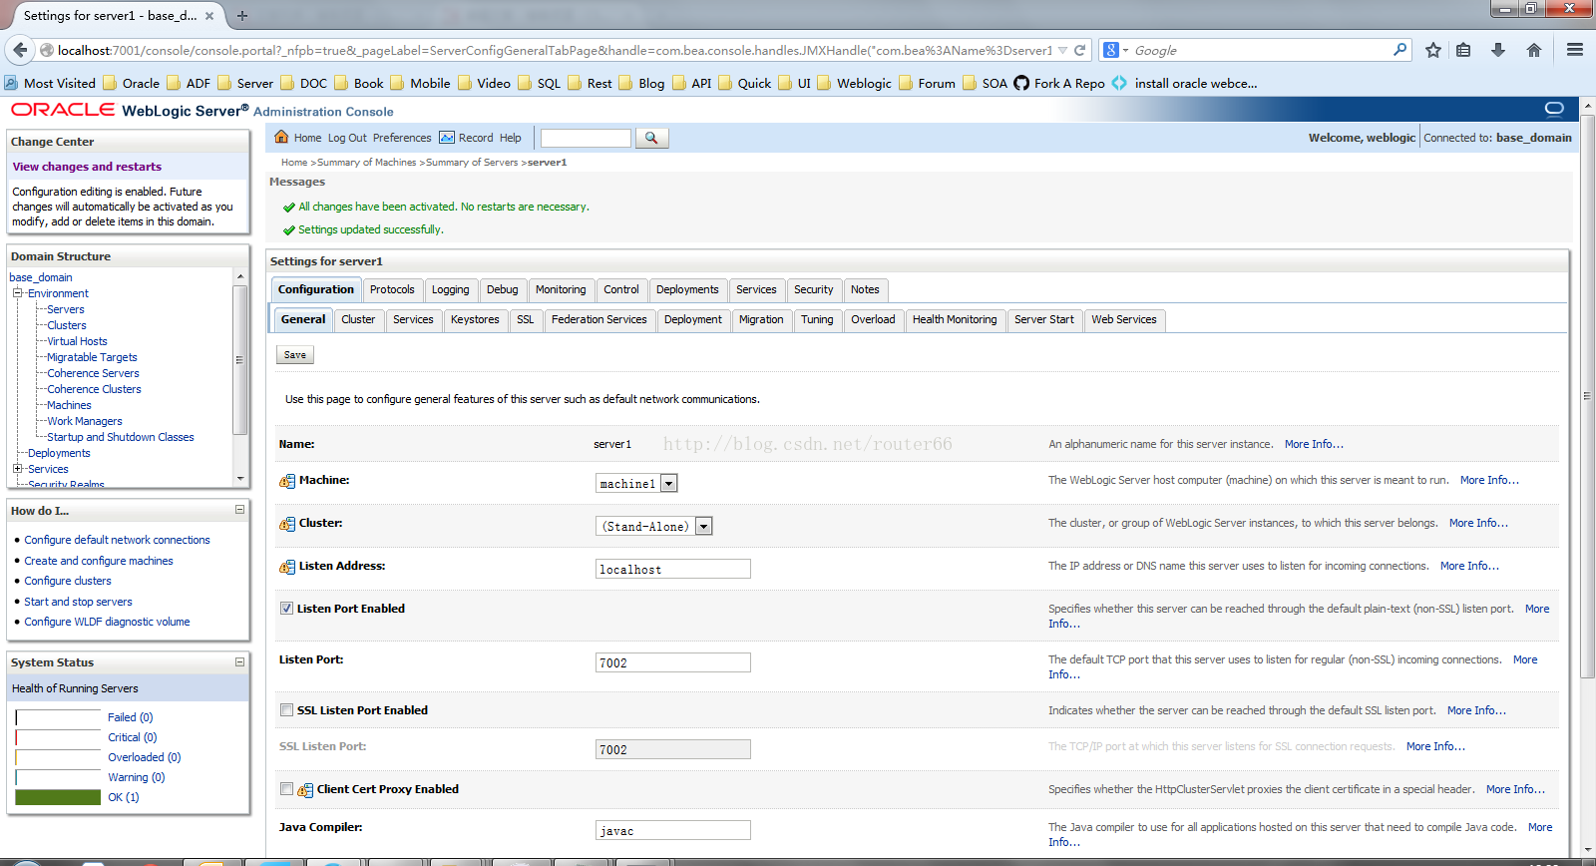The width and height of the screenshot is (1596, 866).
Task: Click the Listen Address input field
Action: 673,569
